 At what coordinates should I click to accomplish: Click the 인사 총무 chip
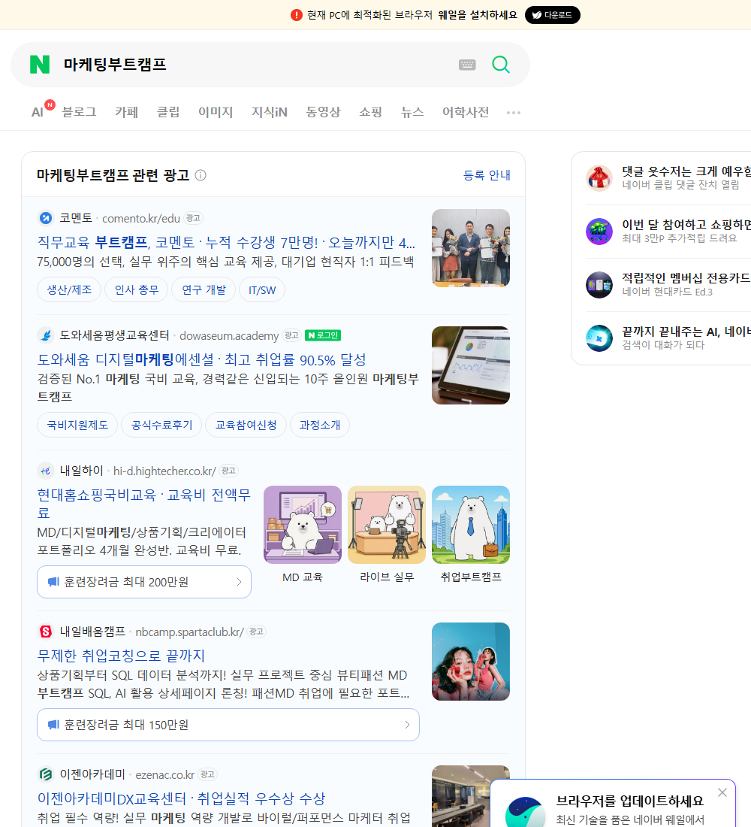[137, 289]
